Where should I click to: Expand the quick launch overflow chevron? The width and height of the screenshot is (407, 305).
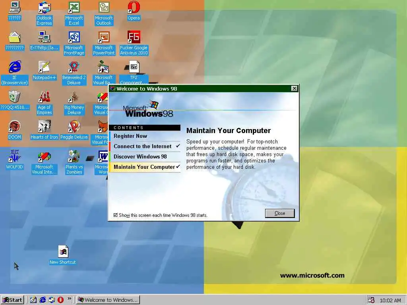point(69,299)
